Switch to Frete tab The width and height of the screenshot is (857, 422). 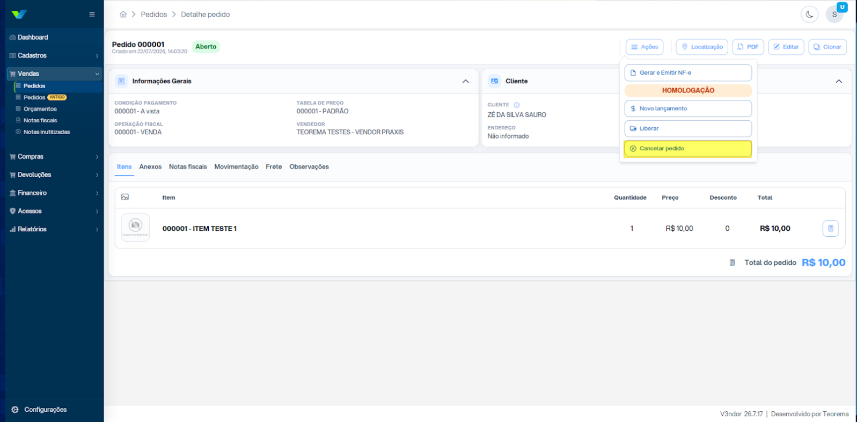[274, 167]
